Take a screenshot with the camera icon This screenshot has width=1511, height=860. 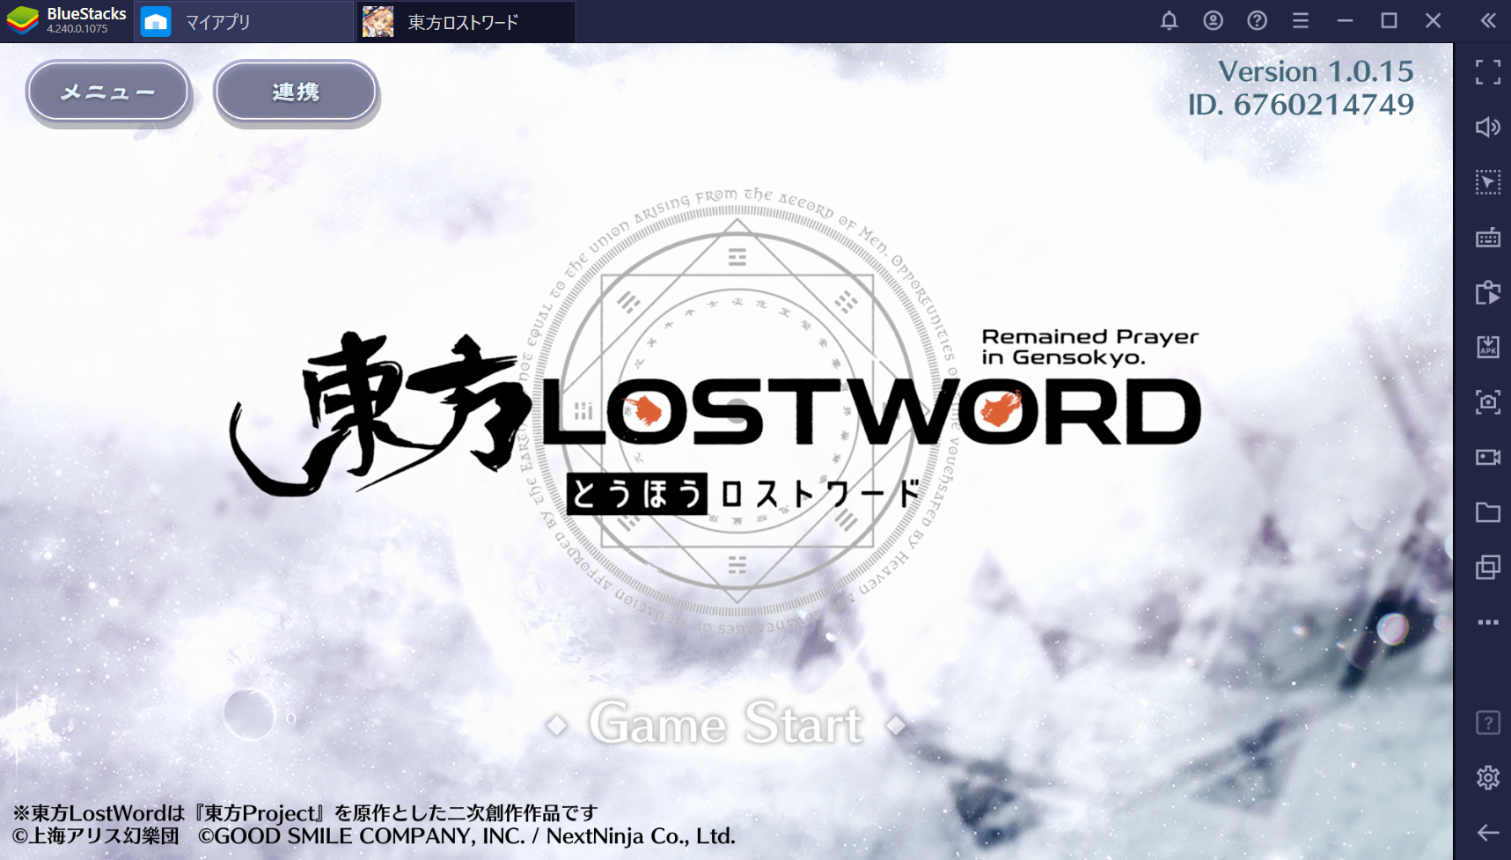[x=1488, y=402]
